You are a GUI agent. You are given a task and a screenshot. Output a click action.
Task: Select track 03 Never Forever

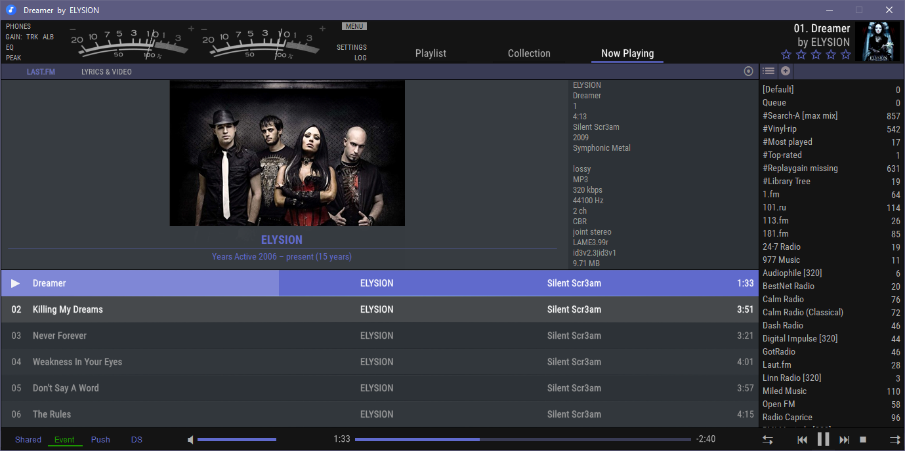(x=379, y=336)
